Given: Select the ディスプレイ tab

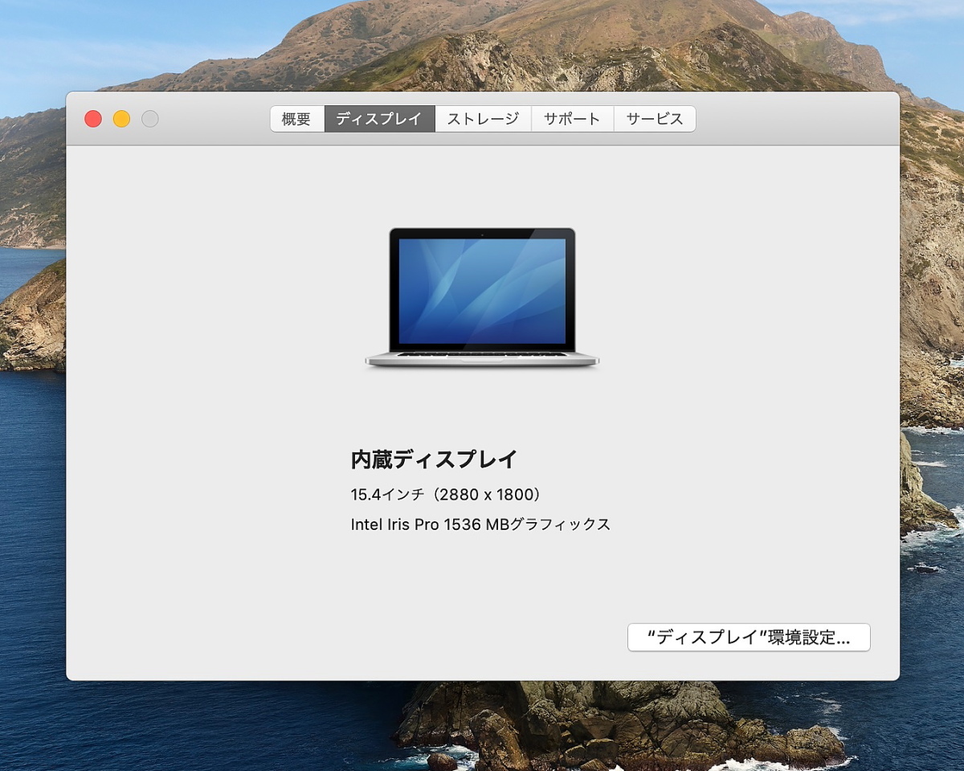Looking at the screenshot, I should click(x=379, y=119).
